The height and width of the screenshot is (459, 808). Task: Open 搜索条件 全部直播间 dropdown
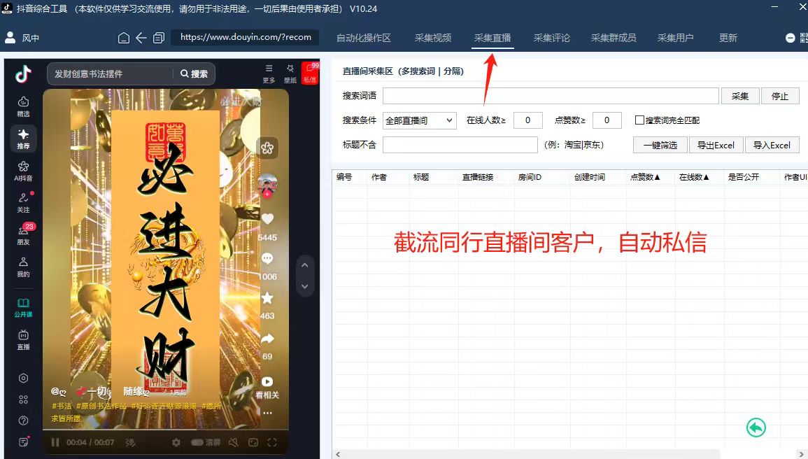pos(420,120)
